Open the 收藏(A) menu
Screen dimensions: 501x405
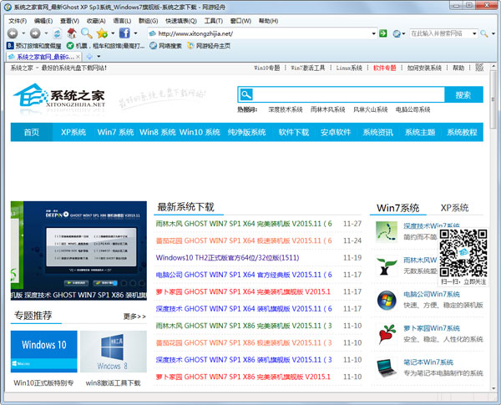pos(96,21)
